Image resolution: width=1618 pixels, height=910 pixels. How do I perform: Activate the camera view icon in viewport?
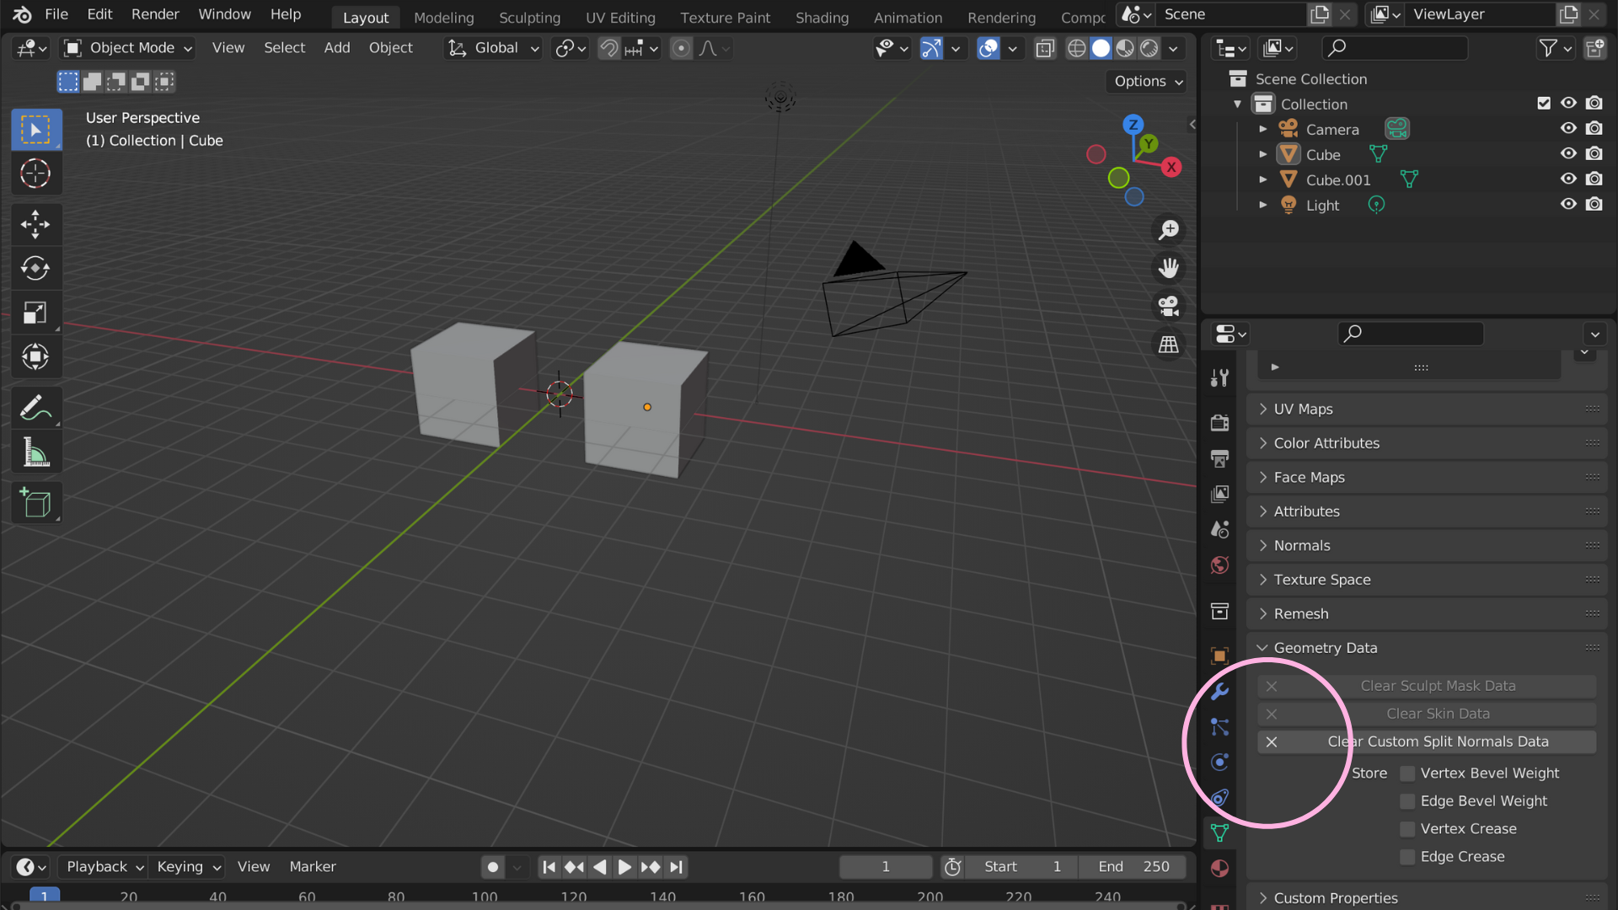(x=1169, y=306)
